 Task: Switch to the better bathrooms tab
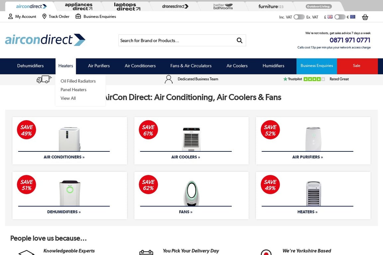click(x=223, y=6)
